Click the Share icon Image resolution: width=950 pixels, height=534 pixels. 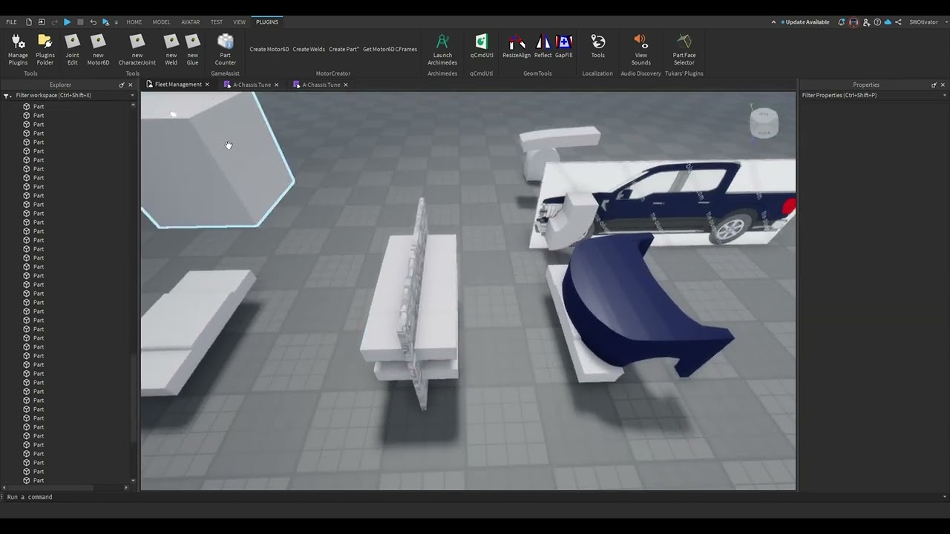tap(898, 22)
